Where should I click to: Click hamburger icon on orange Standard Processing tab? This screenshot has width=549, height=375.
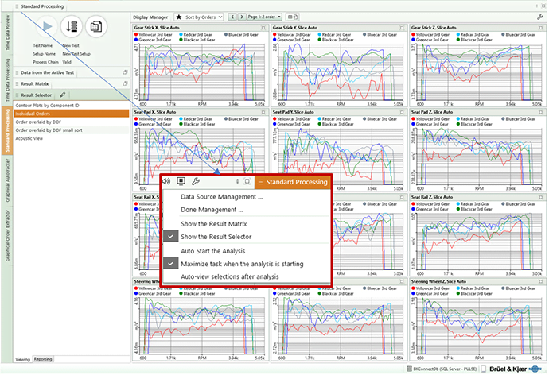coord(260,182)
